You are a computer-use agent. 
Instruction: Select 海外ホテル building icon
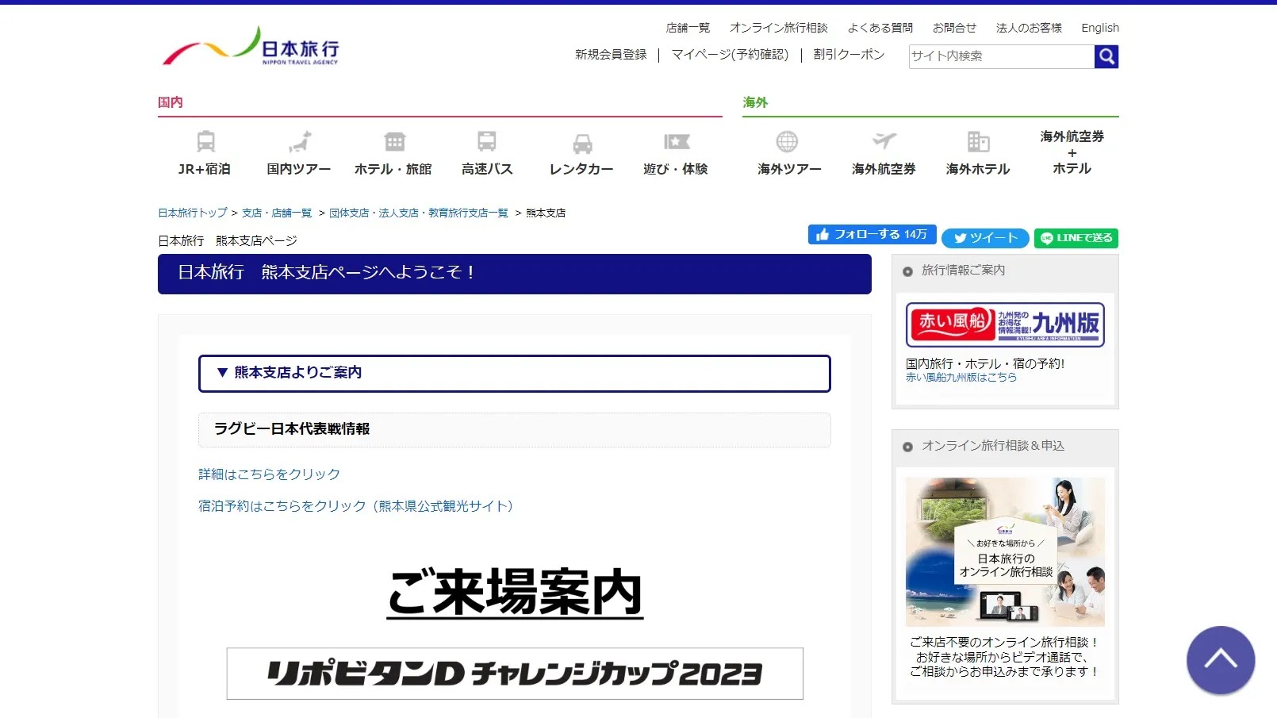click(x=978, y=142)
